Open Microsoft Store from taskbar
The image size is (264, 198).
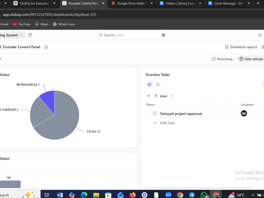coord(108,195)
